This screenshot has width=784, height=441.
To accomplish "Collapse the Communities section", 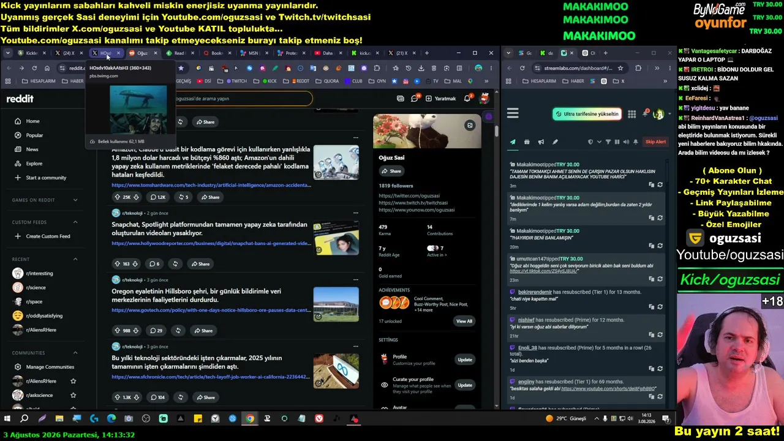I will point(75,353).
